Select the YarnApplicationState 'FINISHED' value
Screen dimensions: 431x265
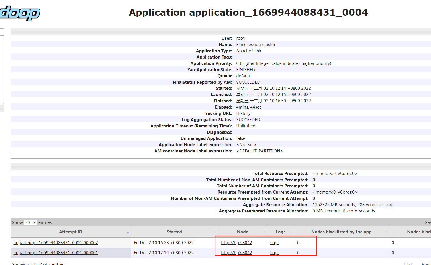(x=246, y=70)
